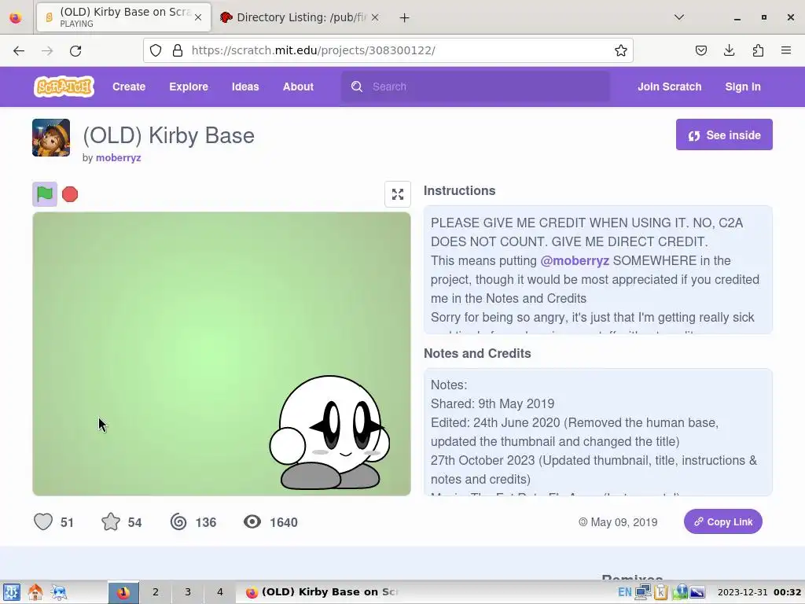
Task: Close the Directory Listing tab
Action: [x=375, y=17]
